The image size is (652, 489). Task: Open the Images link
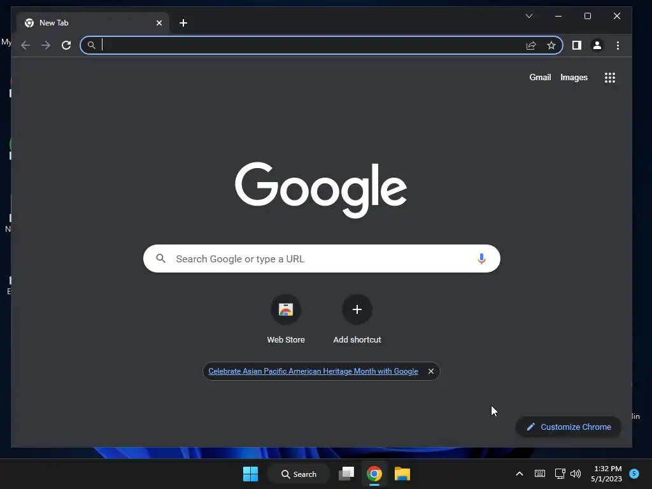(574, 77)
